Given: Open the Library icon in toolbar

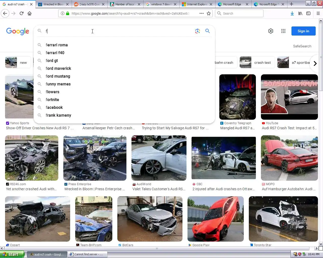Looking at the screenshot, I should point(300,13).
